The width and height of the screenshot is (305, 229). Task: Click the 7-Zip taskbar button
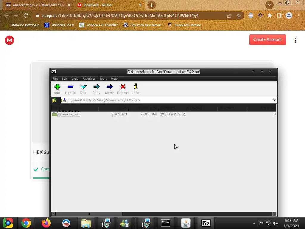click(206, 223)
